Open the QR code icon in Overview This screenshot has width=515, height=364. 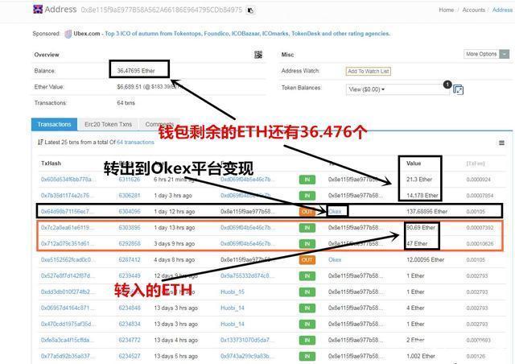[x=258, y=55]
